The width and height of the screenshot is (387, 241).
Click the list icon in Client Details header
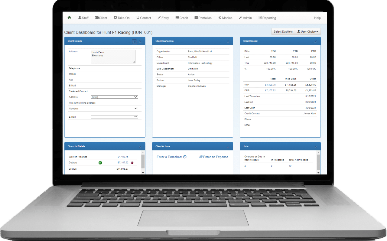tap(134, 42)
